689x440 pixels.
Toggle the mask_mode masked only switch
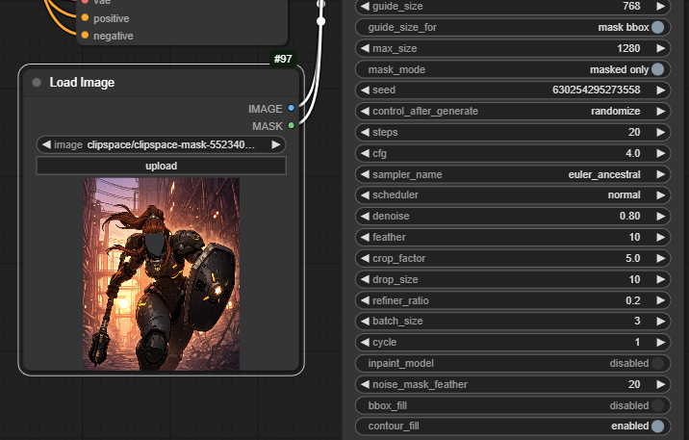(x=657, y=69)
